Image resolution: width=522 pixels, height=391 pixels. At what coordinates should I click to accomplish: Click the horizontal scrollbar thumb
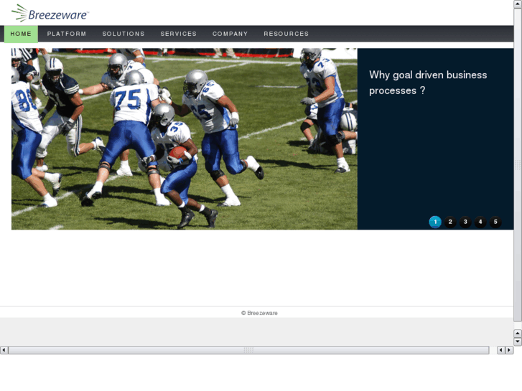[248, 349]
